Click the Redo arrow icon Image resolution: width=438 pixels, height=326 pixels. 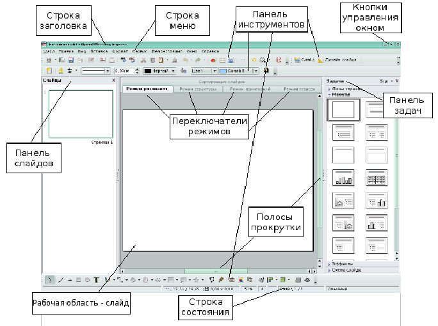198,60
